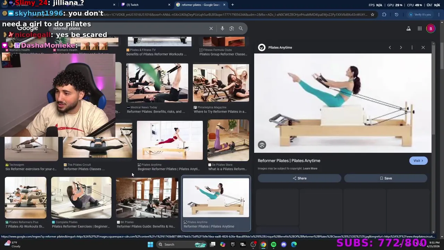Open Pilates Anytime source header in preview
Screen dimensions: 444x250
275,48
